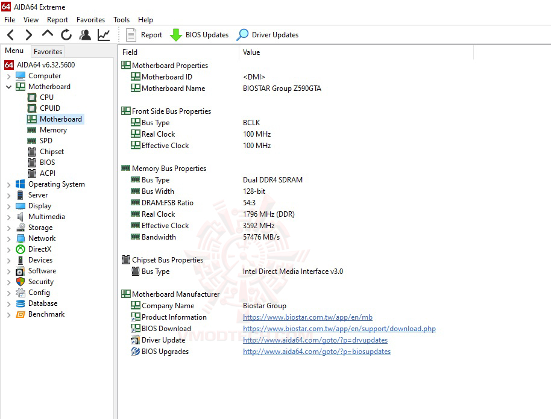
Task: Click the Value column header
Action: (x=356, y=52)
